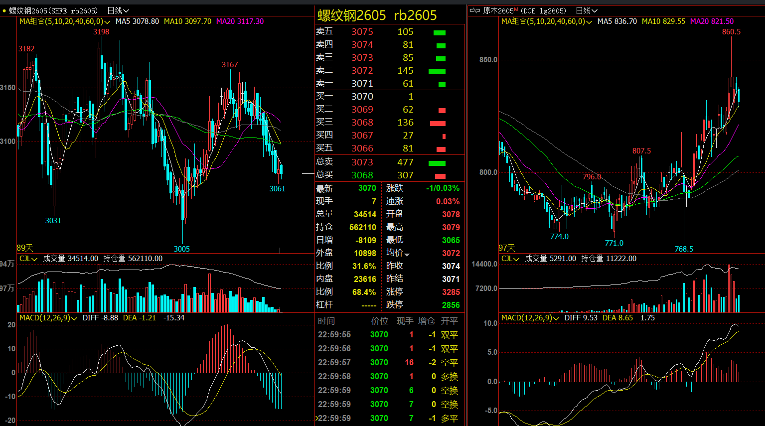Viewport: 765px width, 426px height.
Task: Click the 卖一 price 3071
Action: point(362,84)
